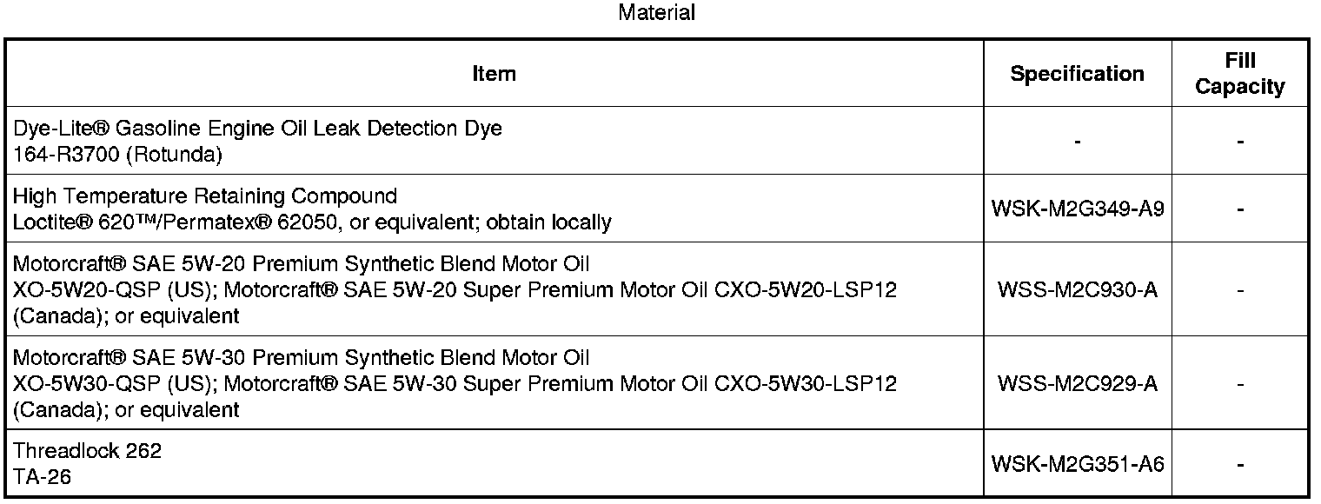Click specification WSS-M2C930-A
This screenshot has width=1321, height=504.
point(1077,289)
